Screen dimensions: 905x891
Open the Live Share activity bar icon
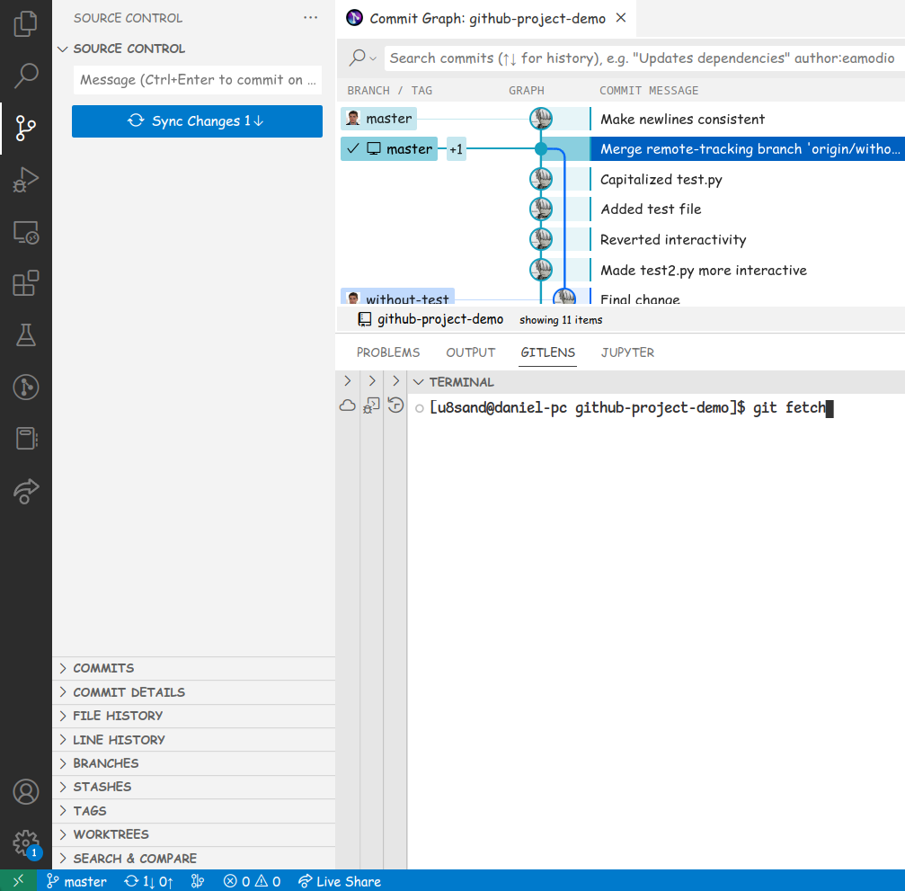pos(26,491)
